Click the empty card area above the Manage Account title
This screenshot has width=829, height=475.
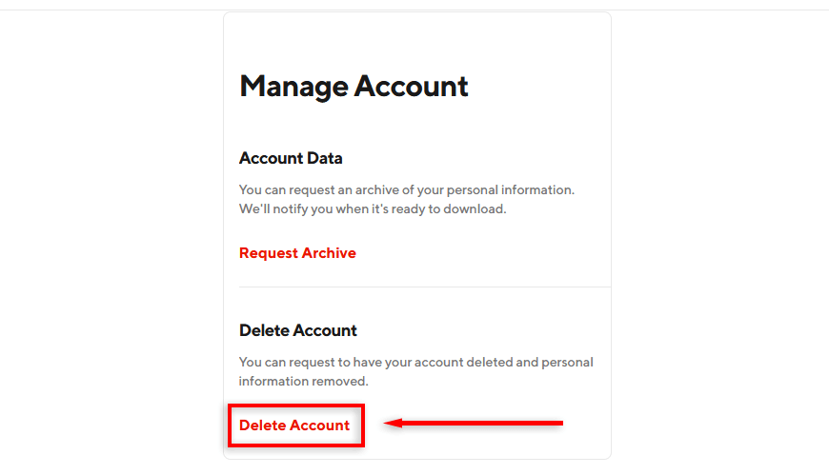(416, 38)
